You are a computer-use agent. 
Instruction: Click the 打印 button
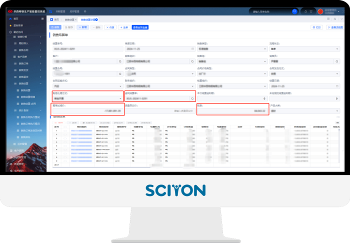pos(316,27)
